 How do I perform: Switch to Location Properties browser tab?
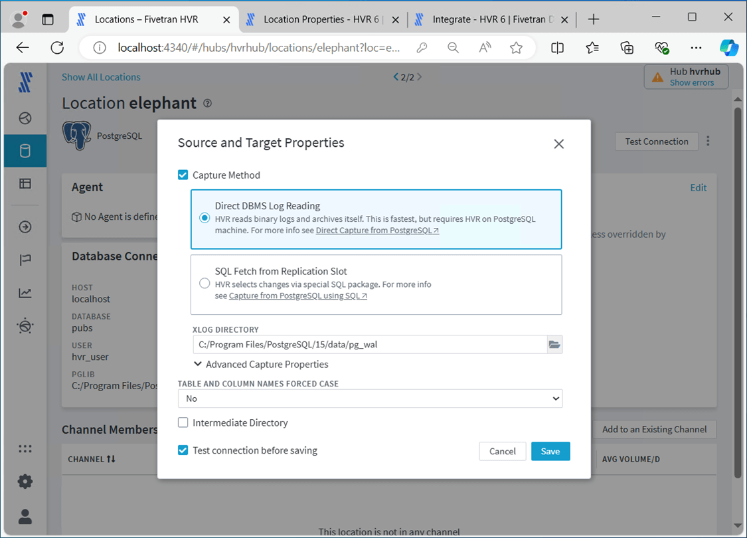pyautogui.click(x=321, y=19)
